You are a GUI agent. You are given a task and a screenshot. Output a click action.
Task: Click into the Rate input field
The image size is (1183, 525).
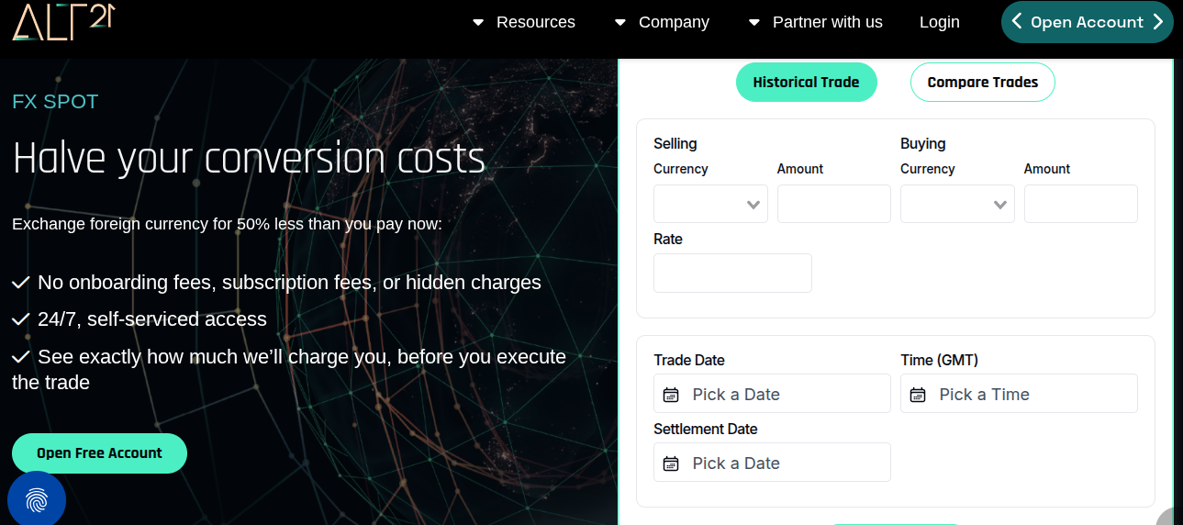coord(732,274)
